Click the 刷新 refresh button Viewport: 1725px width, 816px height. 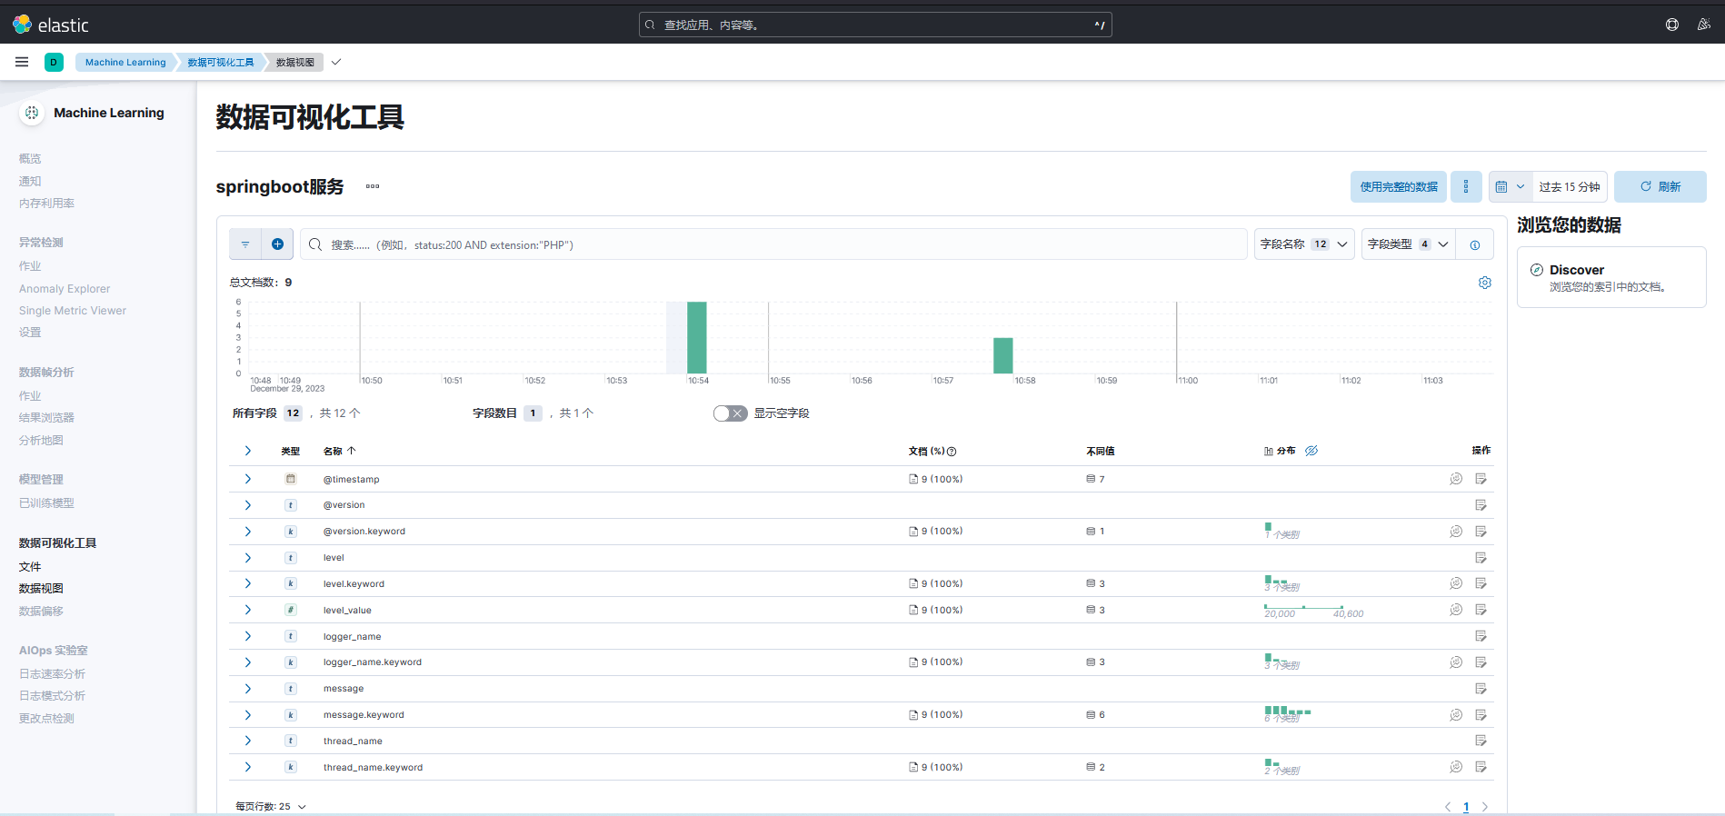pyautogui.click(x=1660, y=186)
